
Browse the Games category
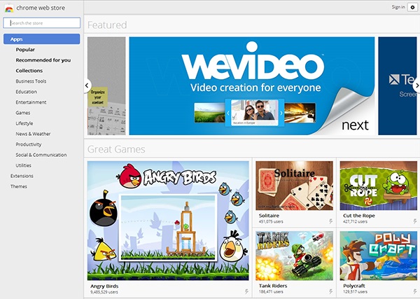tap(23, 113)
